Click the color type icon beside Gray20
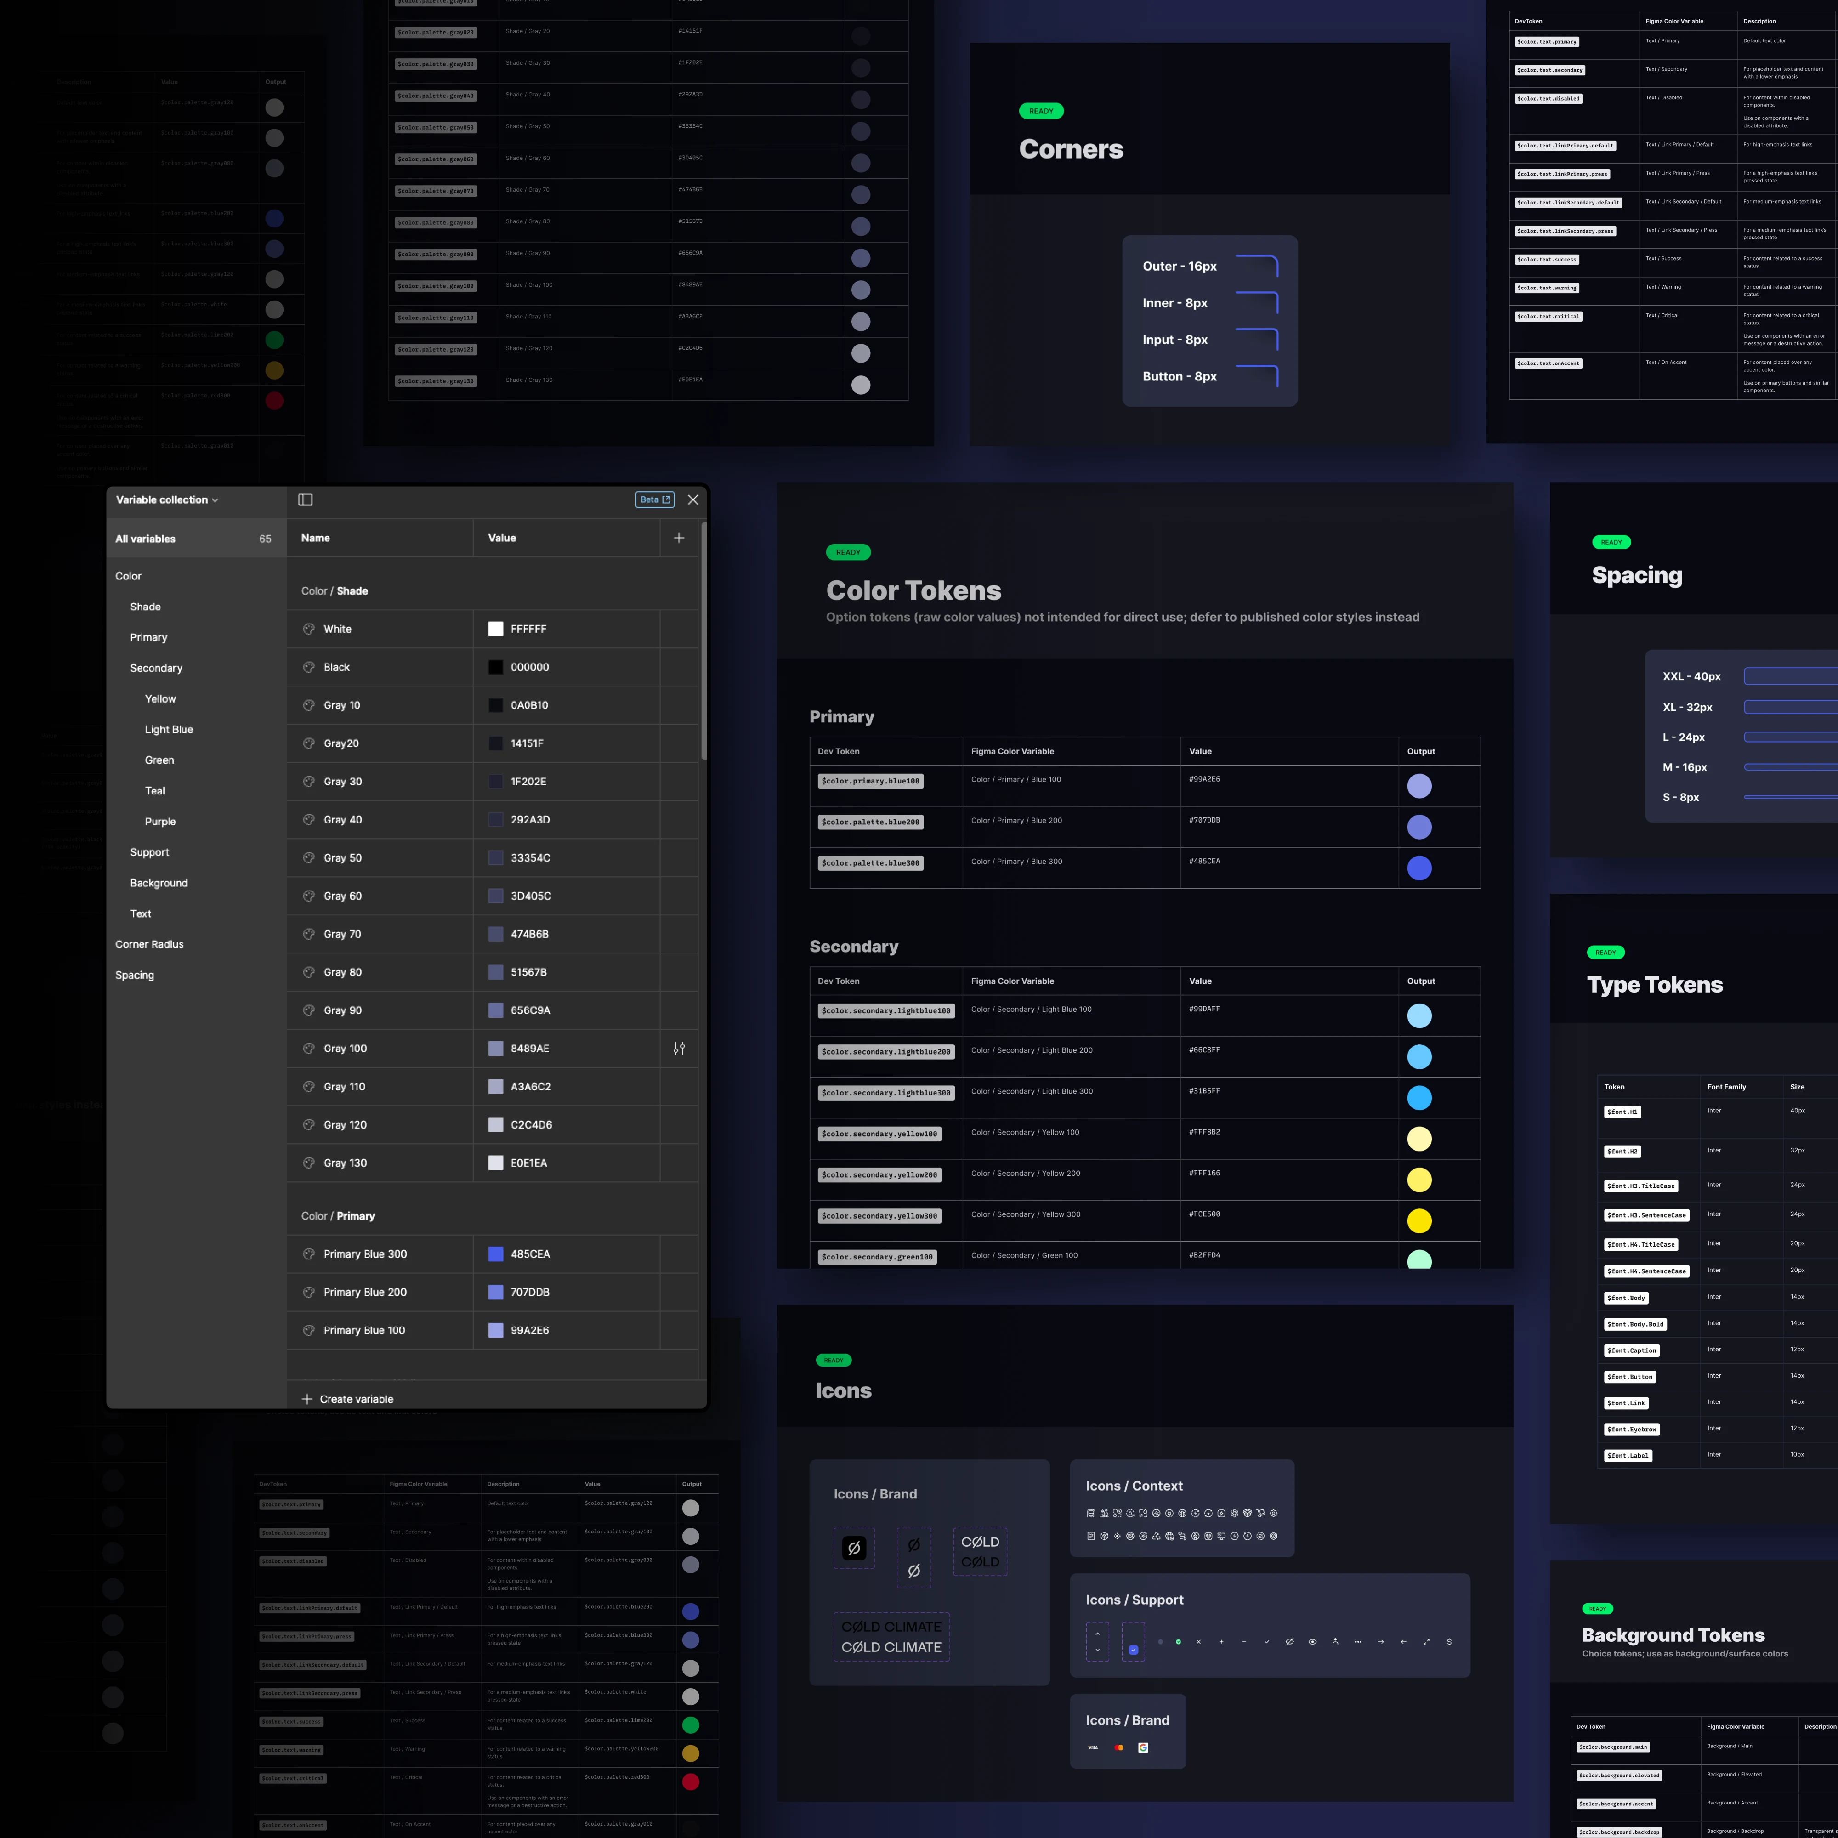 [308, 743]
